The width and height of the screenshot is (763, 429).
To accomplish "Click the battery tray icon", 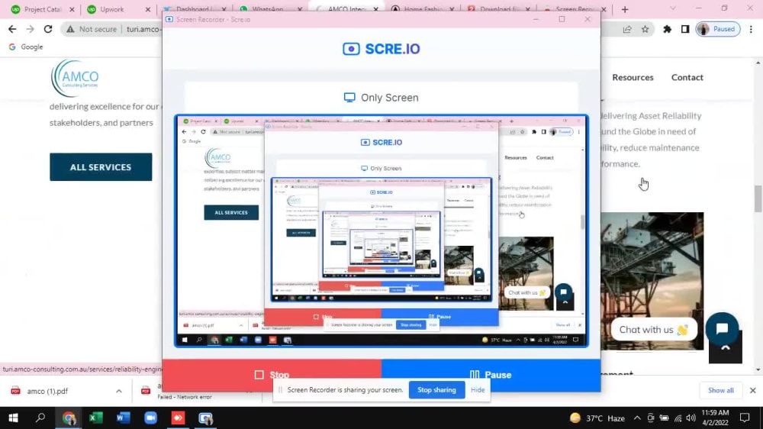I will 665,418.
